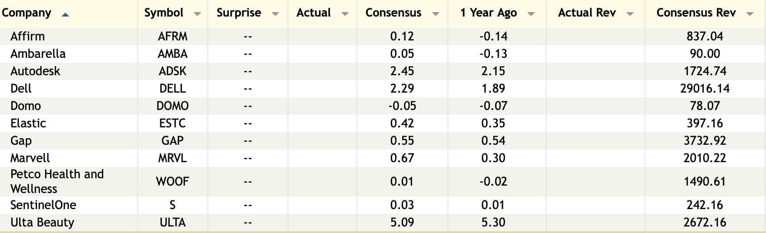Select the Petco Health and Wellness row
The width and height of the screenshot is (766, 233).
click(x=57, y=181)
